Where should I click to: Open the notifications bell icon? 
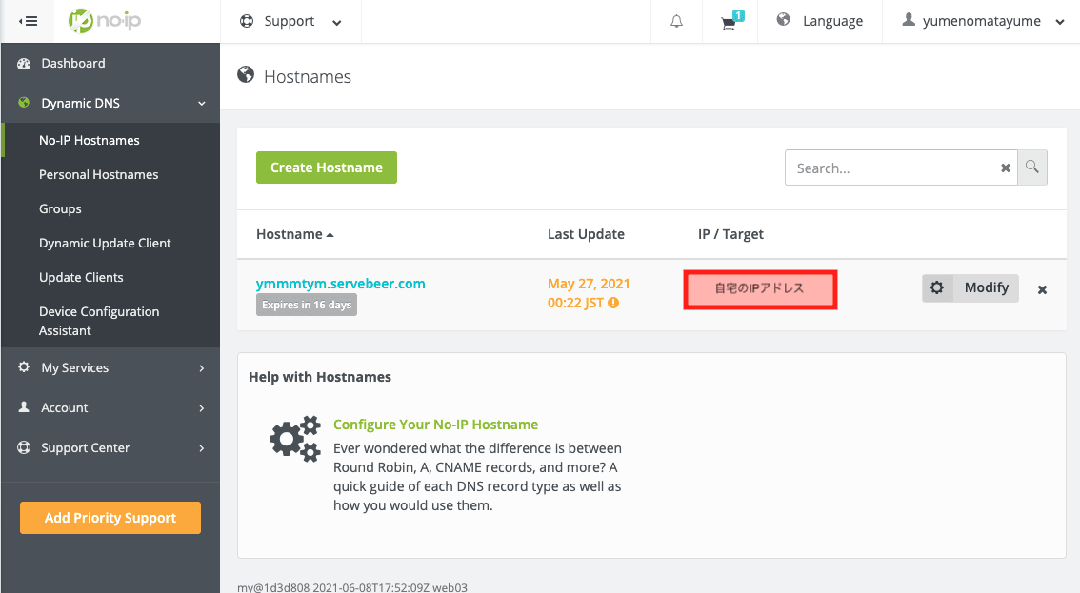(x=676, y=21)
